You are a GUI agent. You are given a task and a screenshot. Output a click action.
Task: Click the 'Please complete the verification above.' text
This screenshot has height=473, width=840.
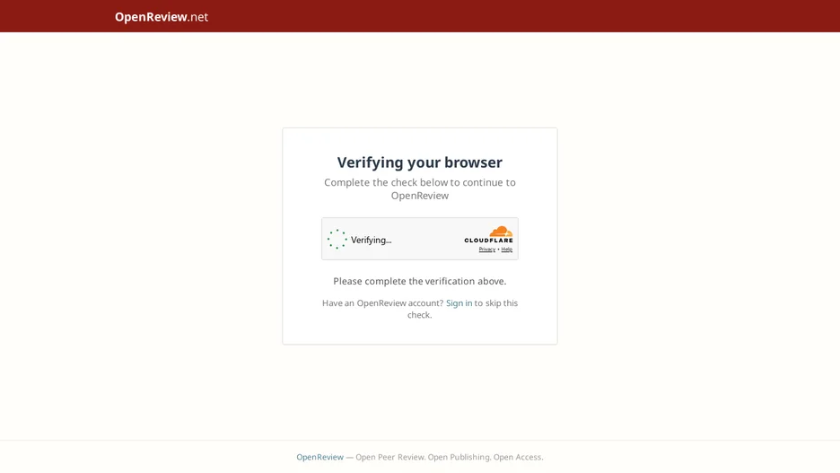(x=419, y=281)
